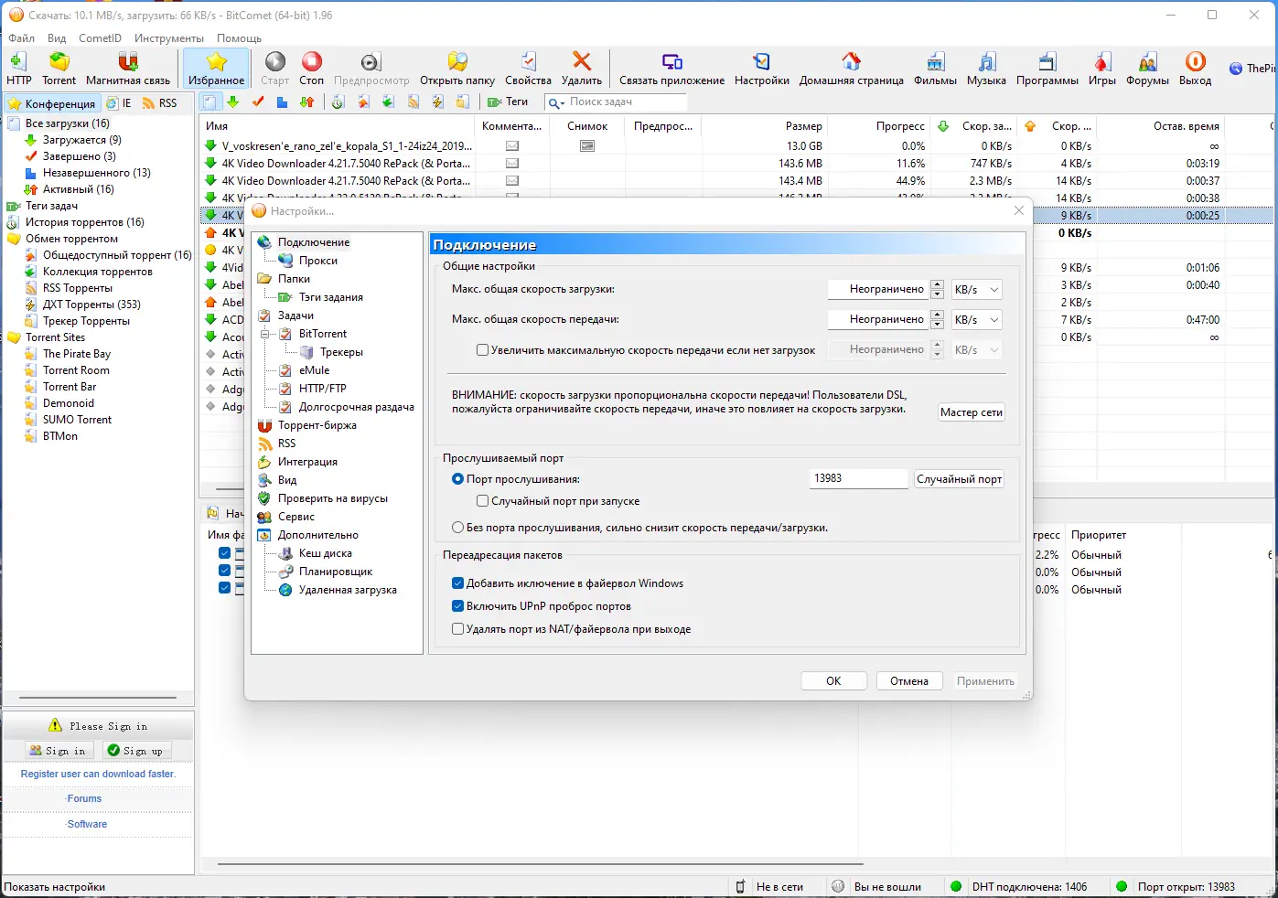Toggle the Избранное favorites panel button

[x=217, y=69]
